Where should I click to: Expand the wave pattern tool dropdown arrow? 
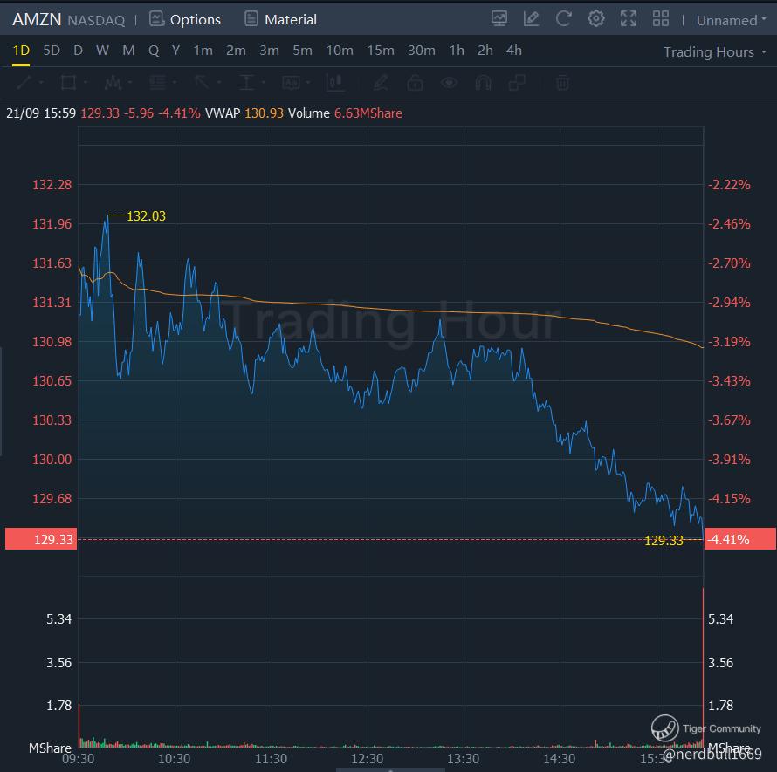(x=130, y=82)
